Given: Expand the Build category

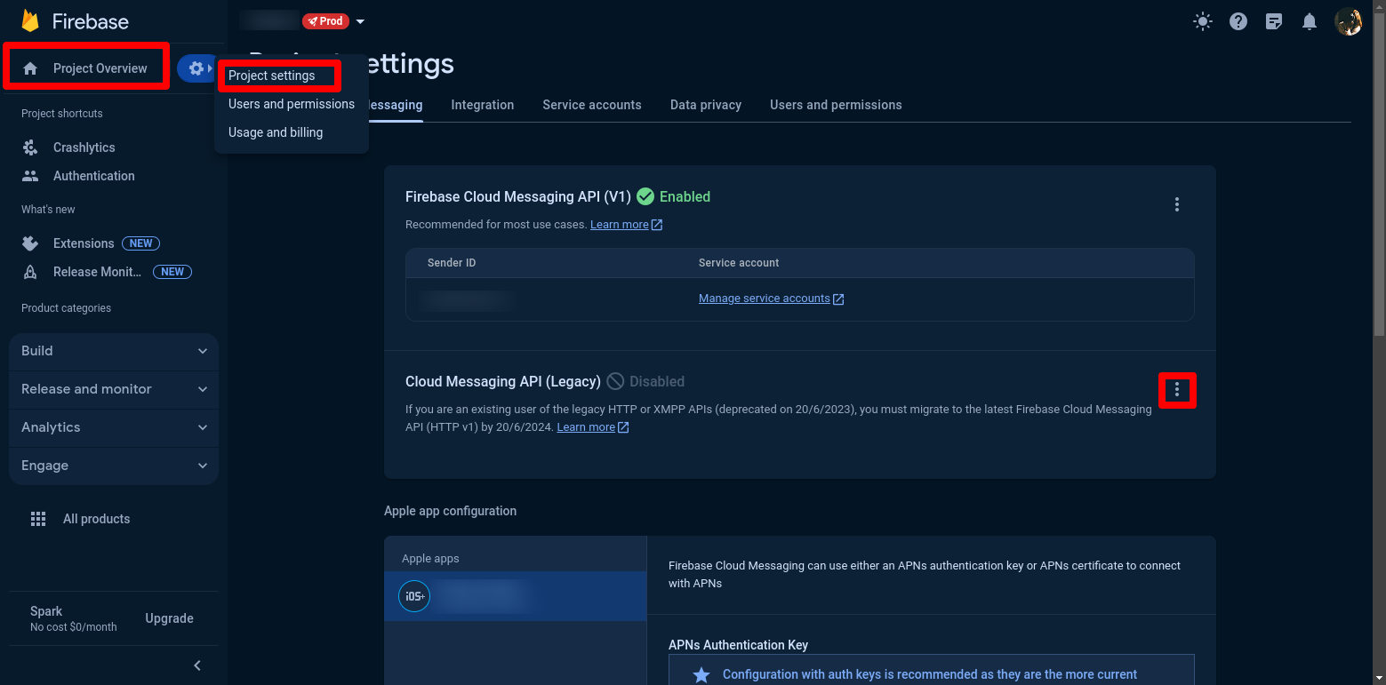Looking at the screenshot, I should point(114,351).
